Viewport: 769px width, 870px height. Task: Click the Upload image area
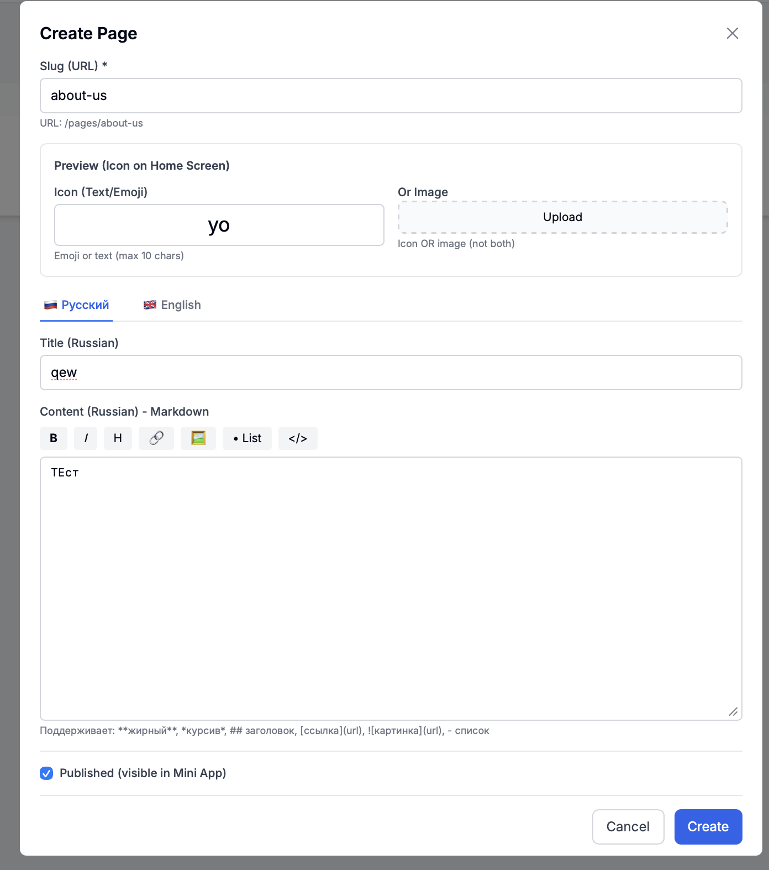(x=562, y=217)
